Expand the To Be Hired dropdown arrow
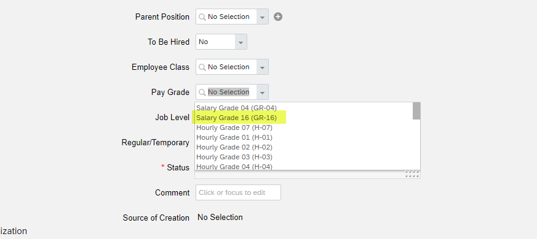This screenshot has height=239, width=537. pos(241,42)
